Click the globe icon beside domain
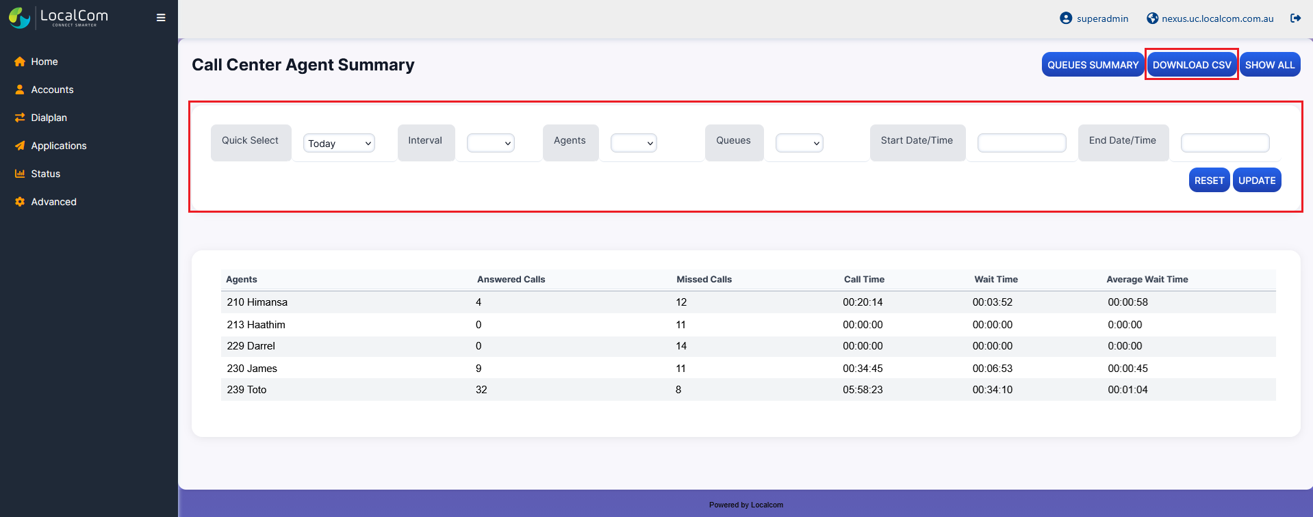The image size is (1313, 517). point(1152,18)
